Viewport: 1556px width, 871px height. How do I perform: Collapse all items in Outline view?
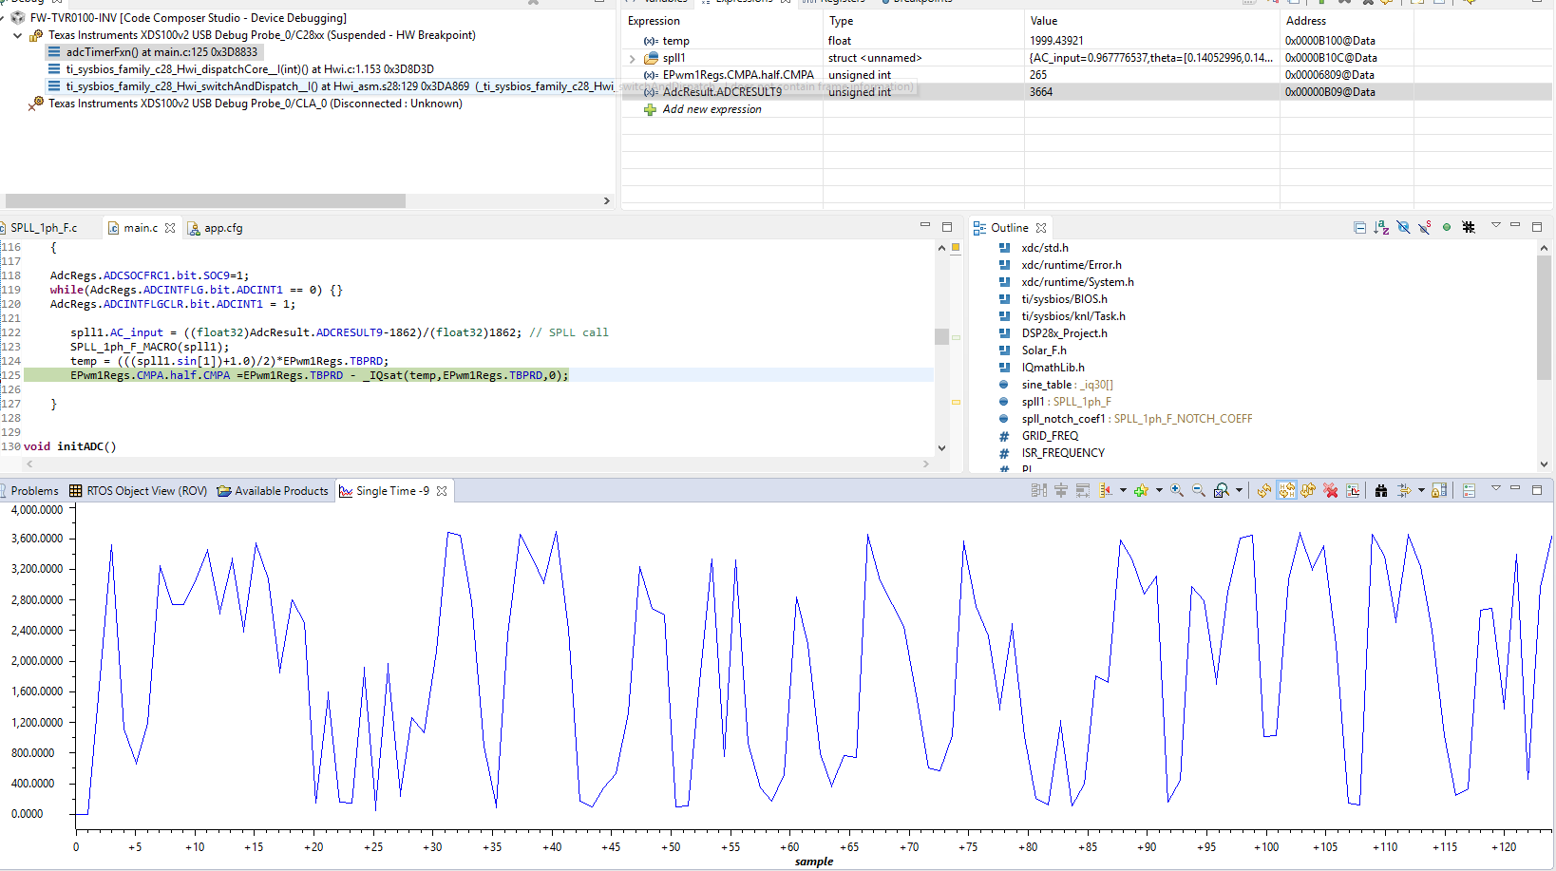(x=1359, y=228)
